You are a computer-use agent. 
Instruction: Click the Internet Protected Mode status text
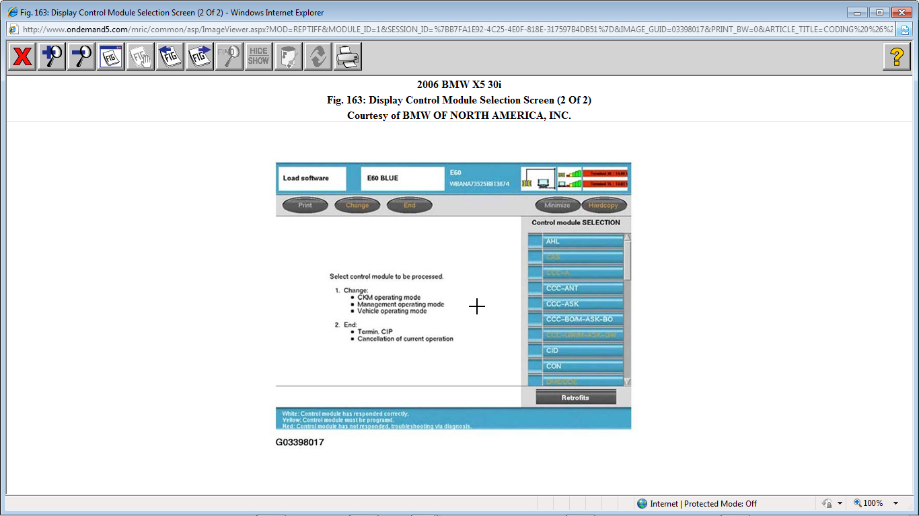point(703,503)
